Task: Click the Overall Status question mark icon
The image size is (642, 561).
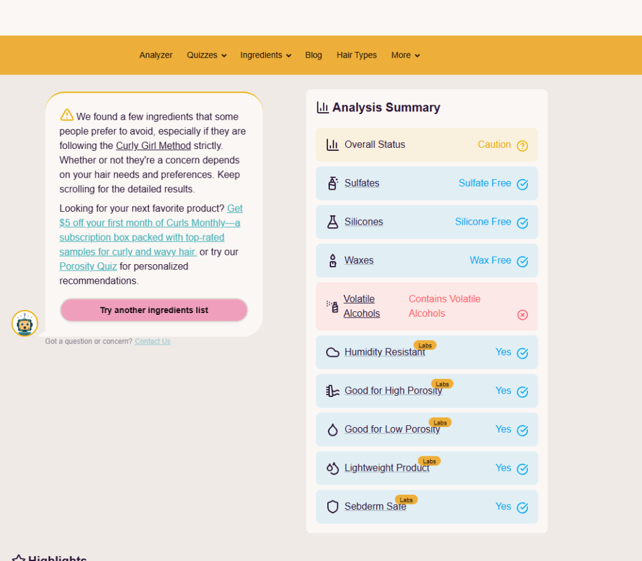Action: [522, 146]
